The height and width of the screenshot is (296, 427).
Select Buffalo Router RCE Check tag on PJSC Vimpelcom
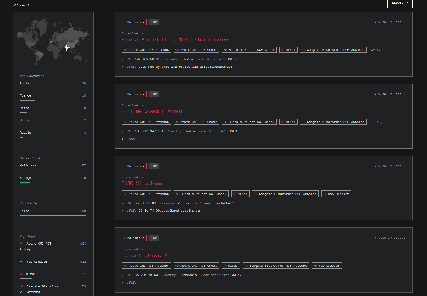[201, 194]
